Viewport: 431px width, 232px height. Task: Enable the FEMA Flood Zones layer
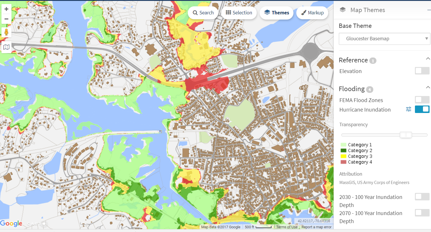pos(422,100)
